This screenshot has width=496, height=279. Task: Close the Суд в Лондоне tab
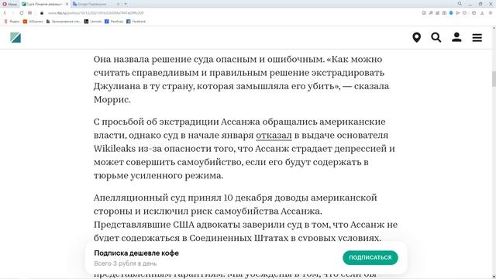point(67,4)
